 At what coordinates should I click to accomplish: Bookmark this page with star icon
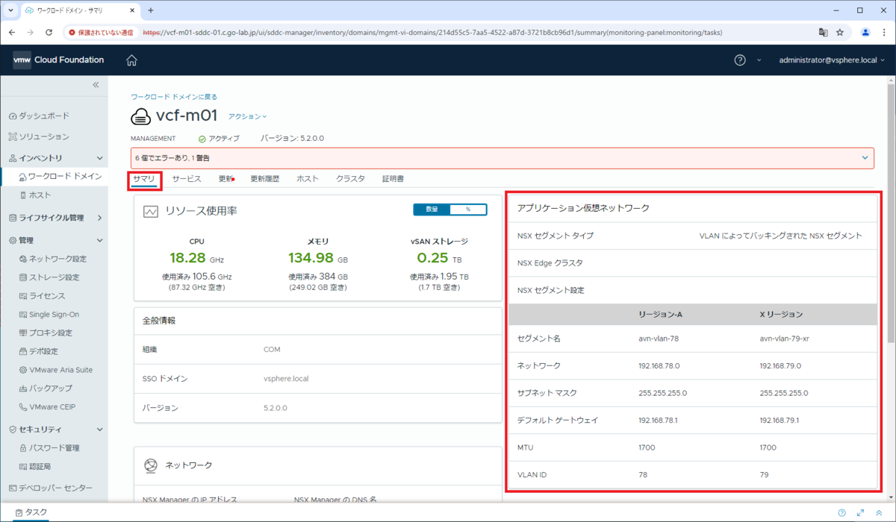(840, 33)
